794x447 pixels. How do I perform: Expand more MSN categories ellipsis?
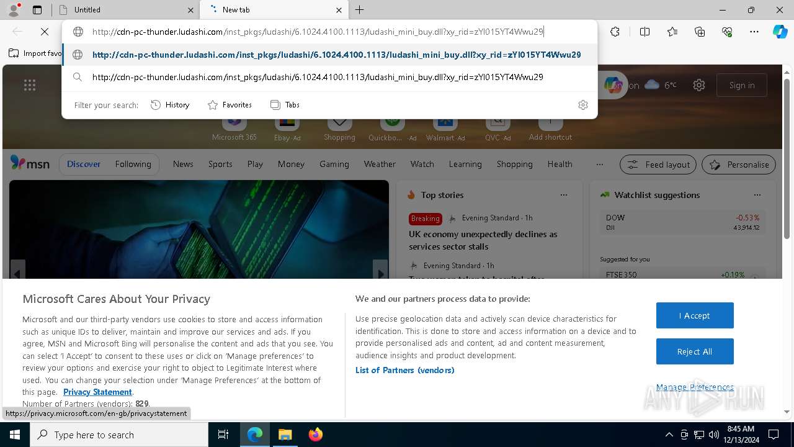point(599,164)
